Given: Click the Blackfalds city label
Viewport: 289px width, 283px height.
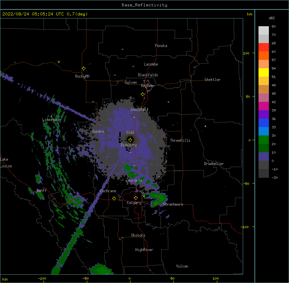Looking at the screenshot, I should [x=148, y=75].
